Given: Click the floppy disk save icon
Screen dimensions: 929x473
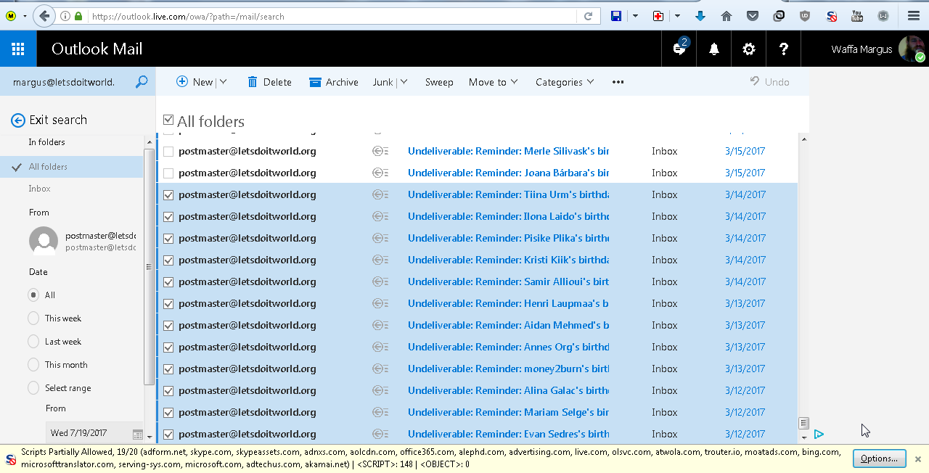Looking at the screenshot, I should [x=616, y=16].
